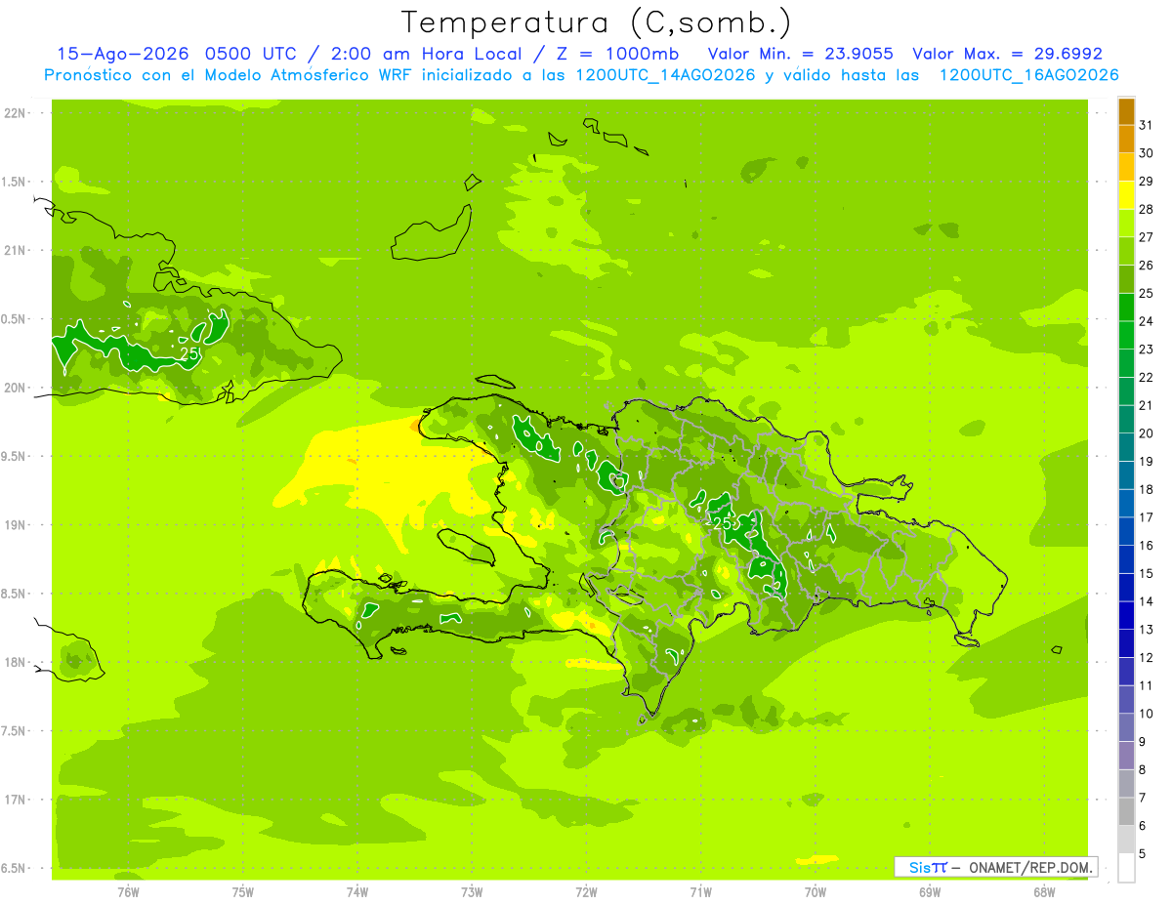Click the legend value "15"
Screen dimensions: 1172x905
(x=1147, y=574)
